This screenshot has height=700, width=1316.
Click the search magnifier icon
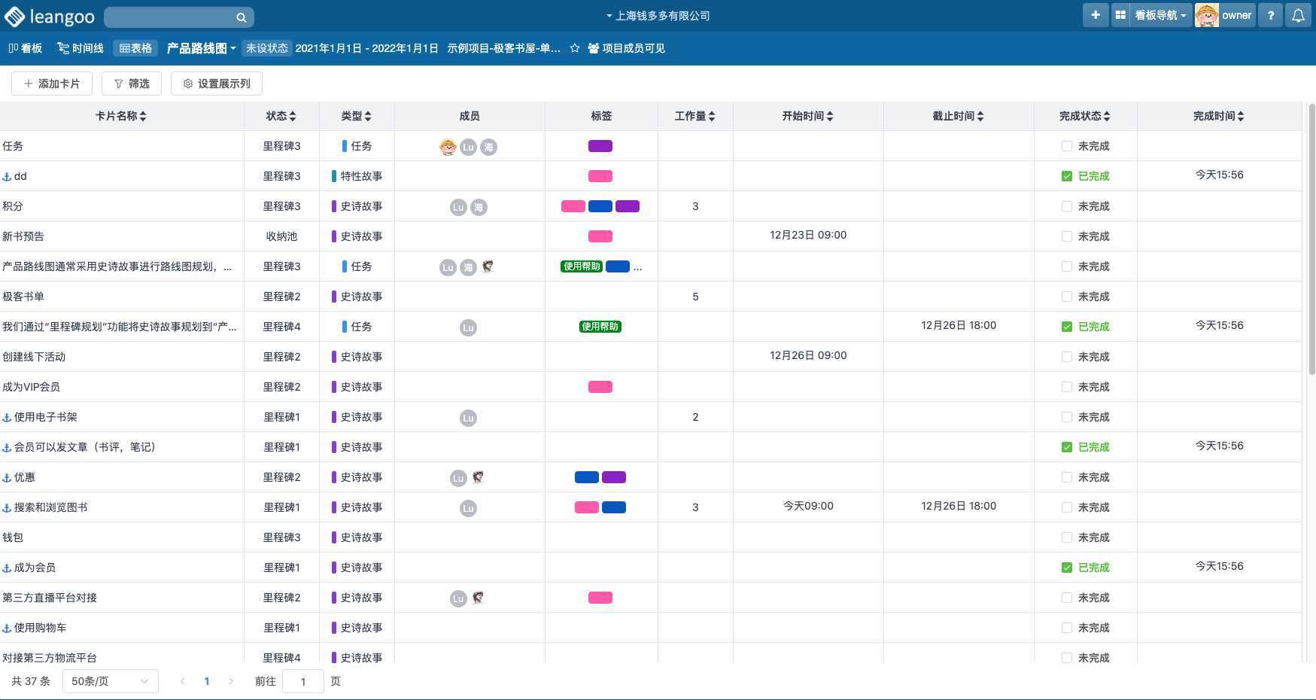click(x=241, y=17)
